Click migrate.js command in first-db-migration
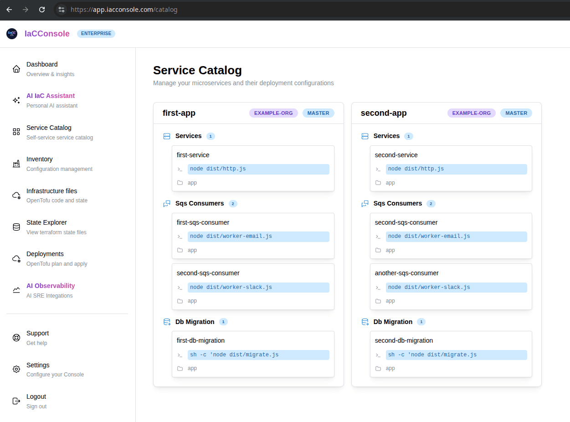570x422 pixels. click(x=258, y=355)
